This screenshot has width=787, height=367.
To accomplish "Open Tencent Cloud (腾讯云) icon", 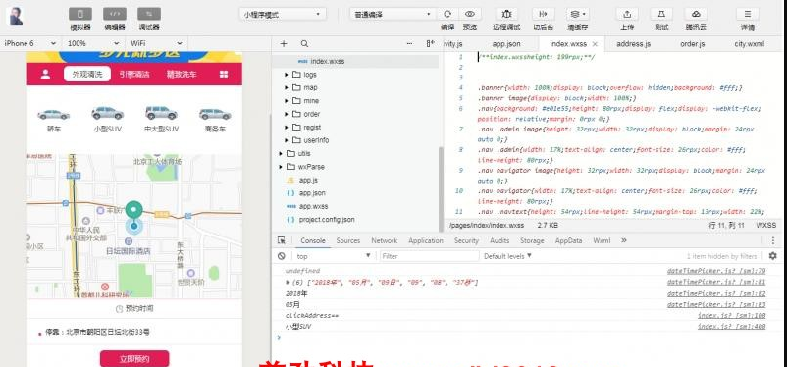I will (696, 14).
